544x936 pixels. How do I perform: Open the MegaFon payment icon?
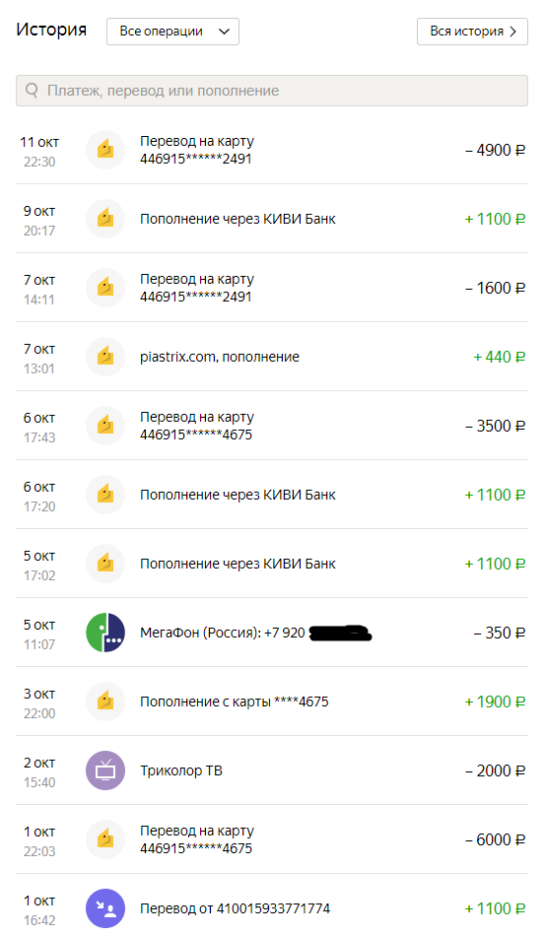tap(105, 633)
